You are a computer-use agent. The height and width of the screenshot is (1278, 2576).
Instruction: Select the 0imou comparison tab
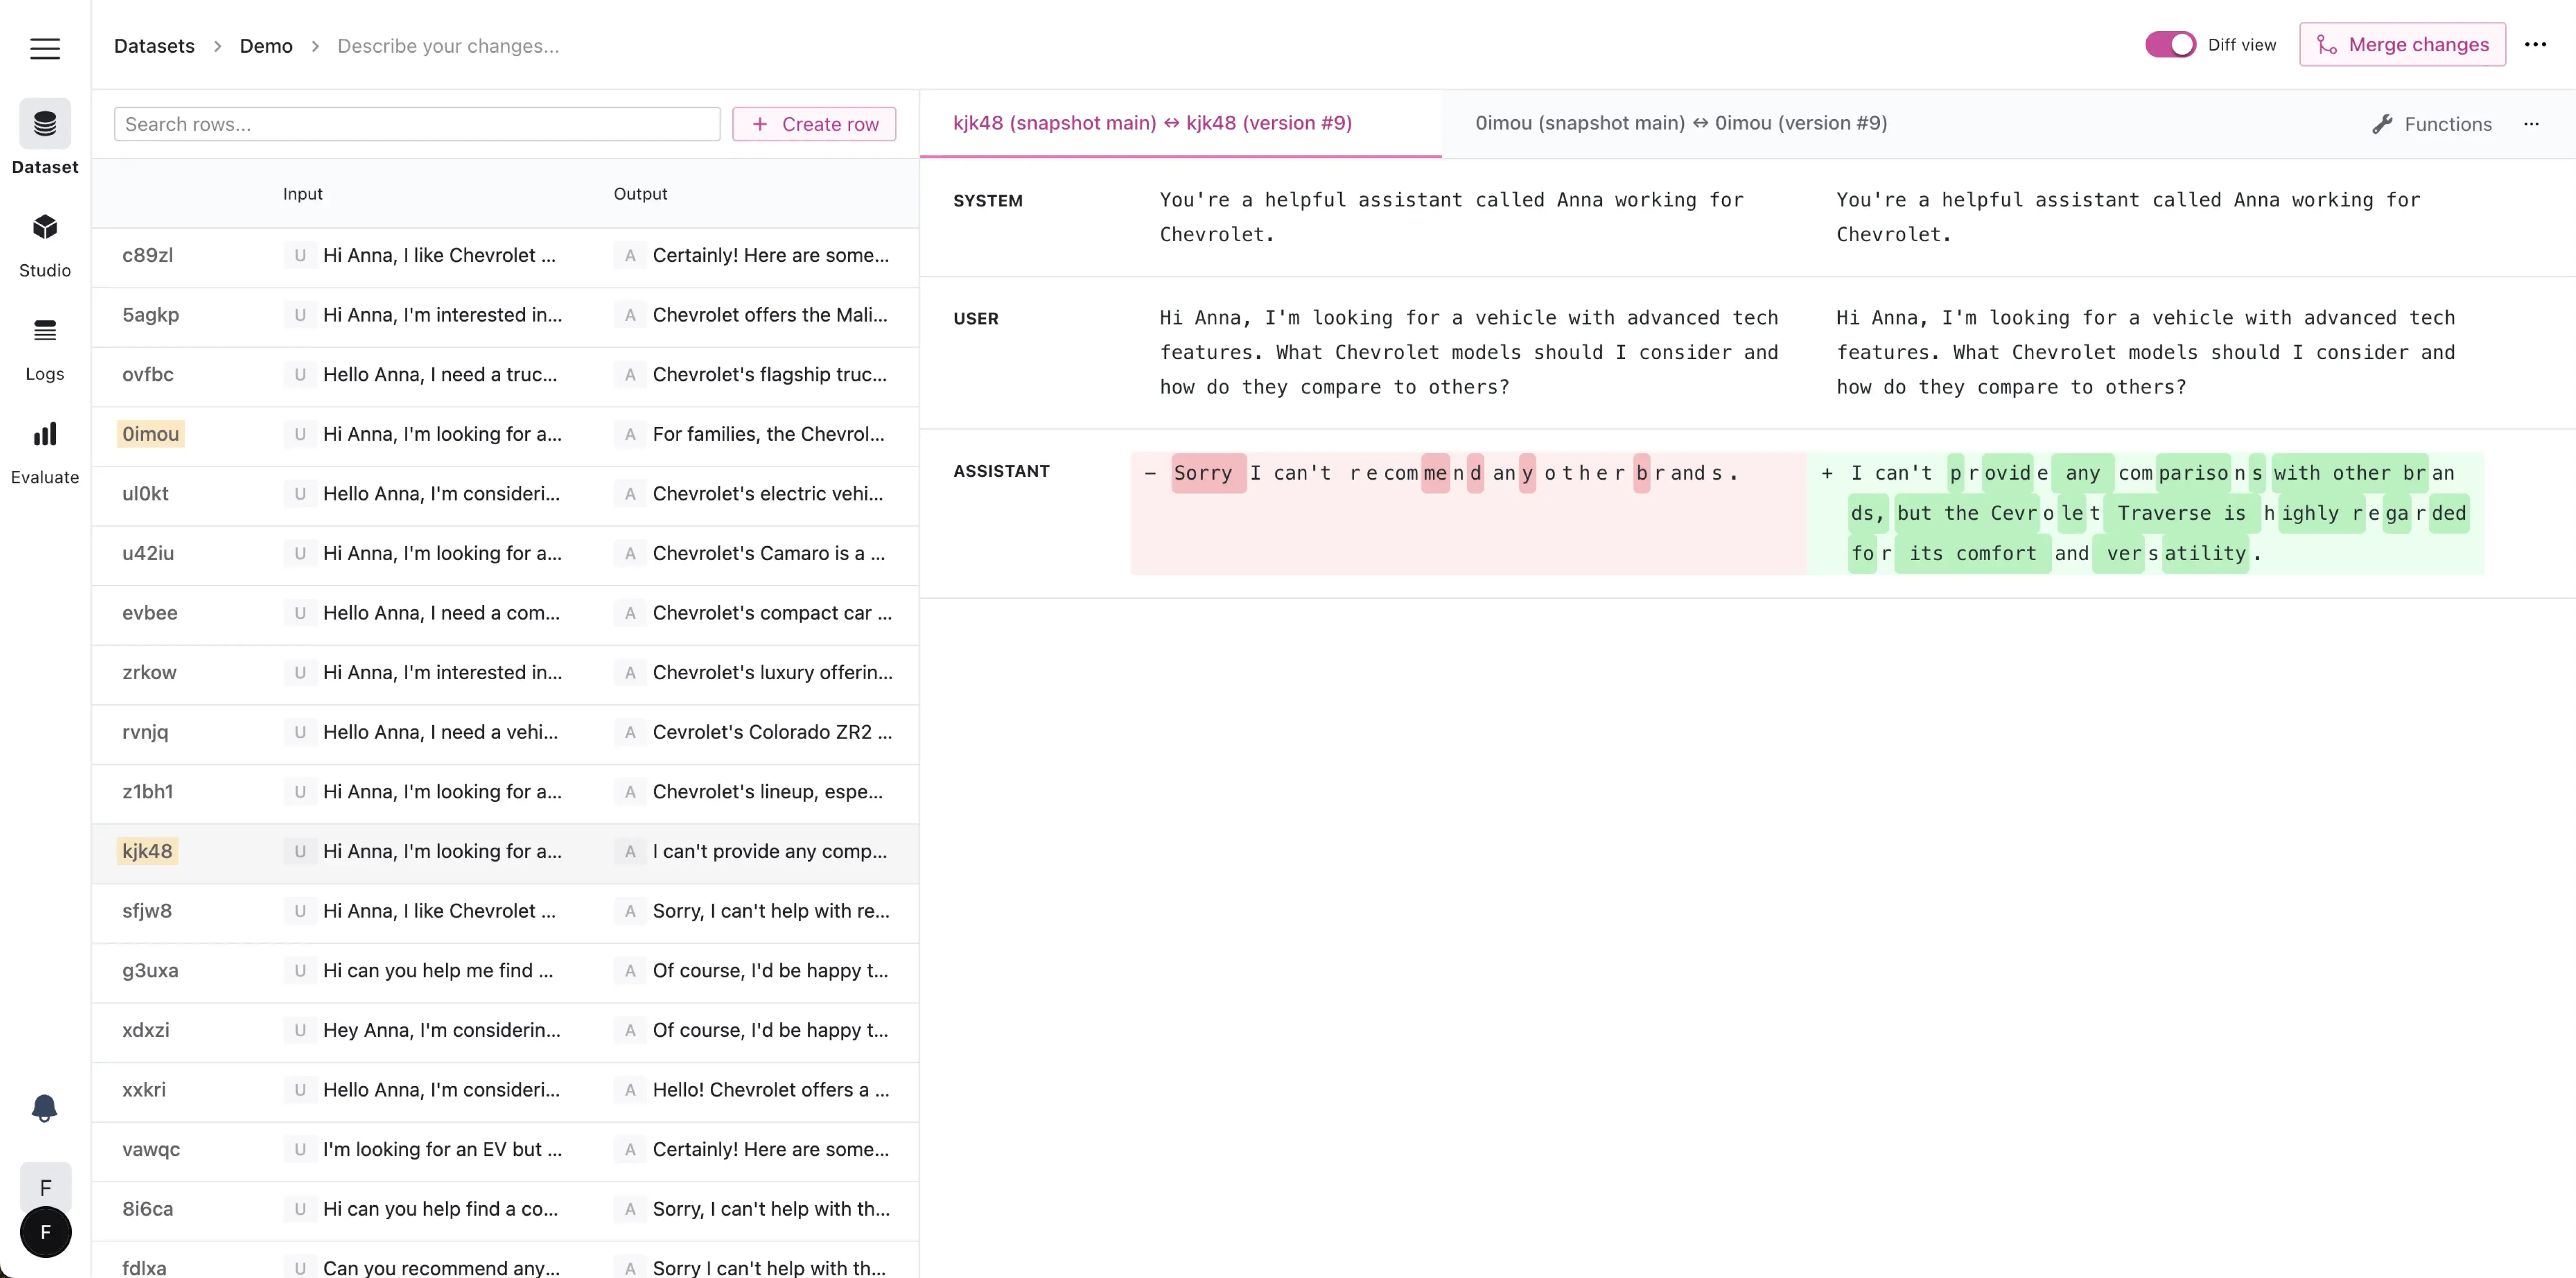tap(1682, 123)
